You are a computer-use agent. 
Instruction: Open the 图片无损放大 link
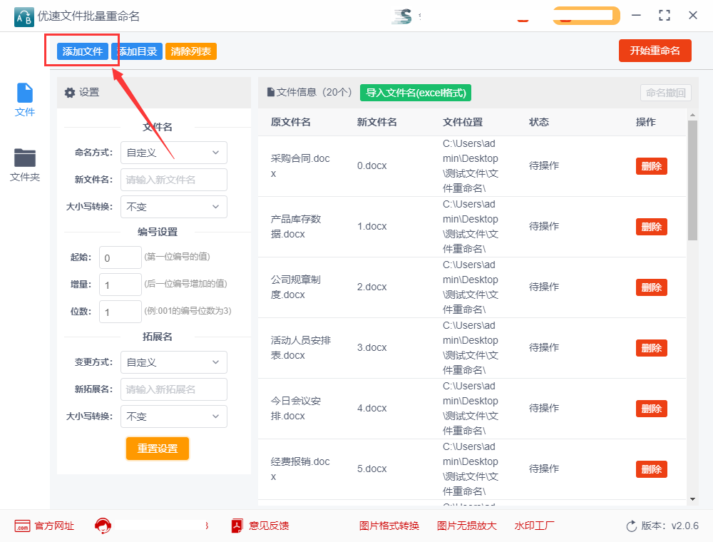click(466, 526)
